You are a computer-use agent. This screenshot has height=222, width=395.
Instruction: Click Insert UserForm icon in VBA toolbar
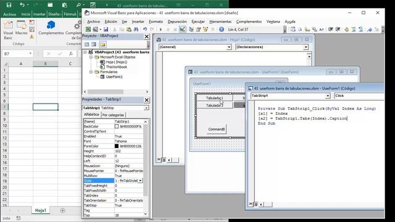click(x=96, y=30)
